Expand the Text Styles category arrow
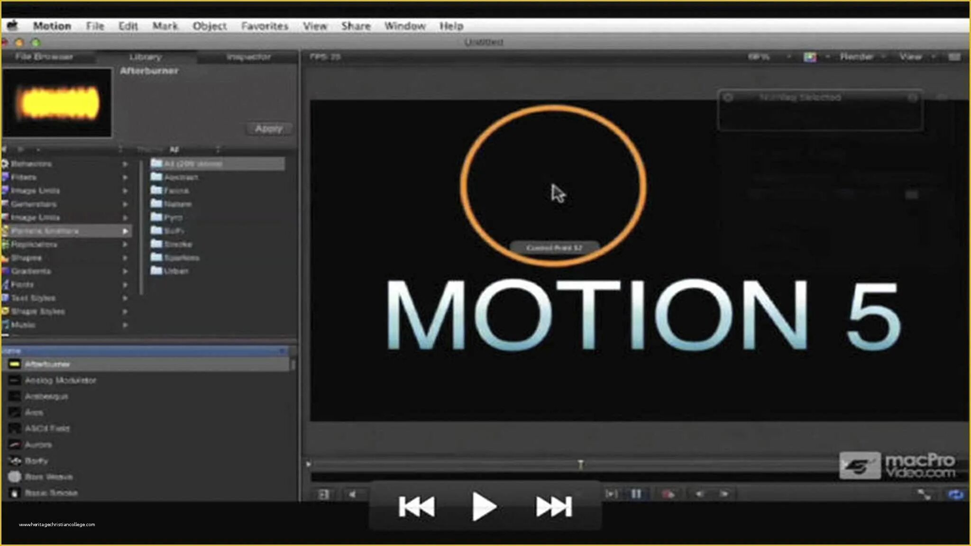 click(x=125, y=298)
